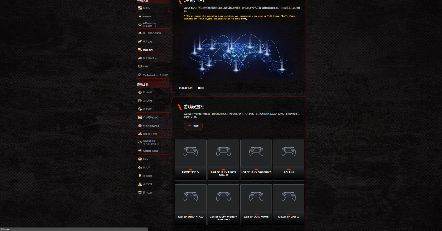
Task: Select 外部网络(WAN) in the sidebar
Action: click(151, 126)
